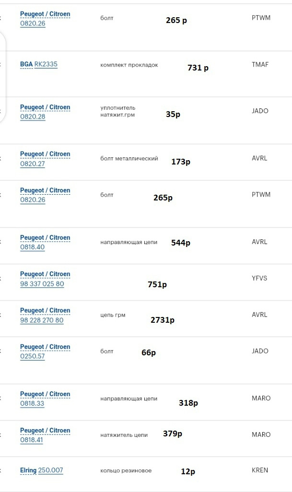This screenshot has width=292, height=492.
Task: Open part number 0820.28
Action: [x=33, y=117]
